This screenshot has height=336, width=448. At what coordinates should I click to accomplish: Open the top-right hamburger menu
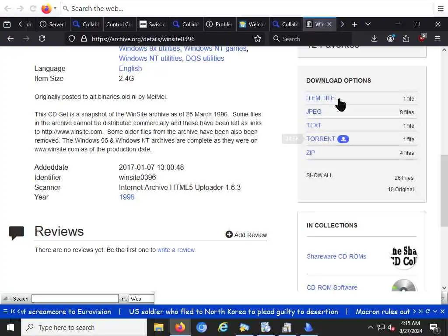click(x=441, y=9)
